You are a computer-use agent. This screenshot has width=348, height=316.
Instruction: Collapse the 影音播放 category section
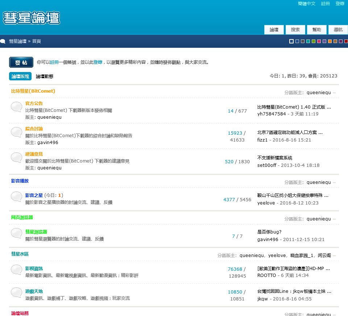click(x=334, y=182)
